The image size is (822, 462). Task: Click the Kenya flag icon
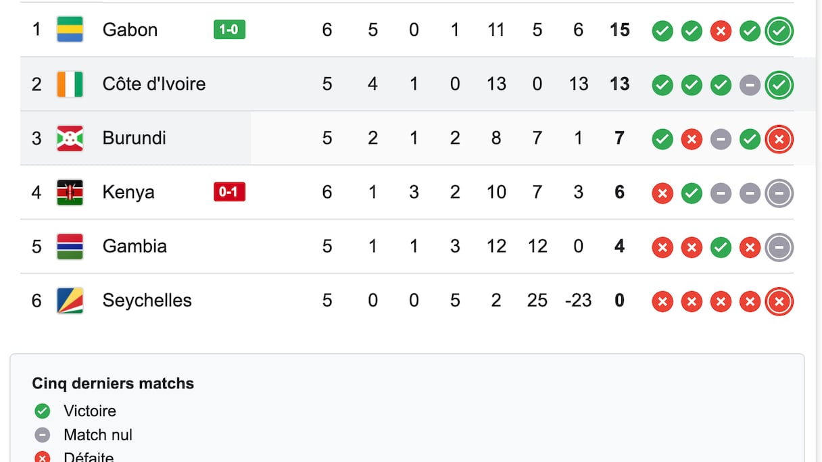tap(70, 192)
